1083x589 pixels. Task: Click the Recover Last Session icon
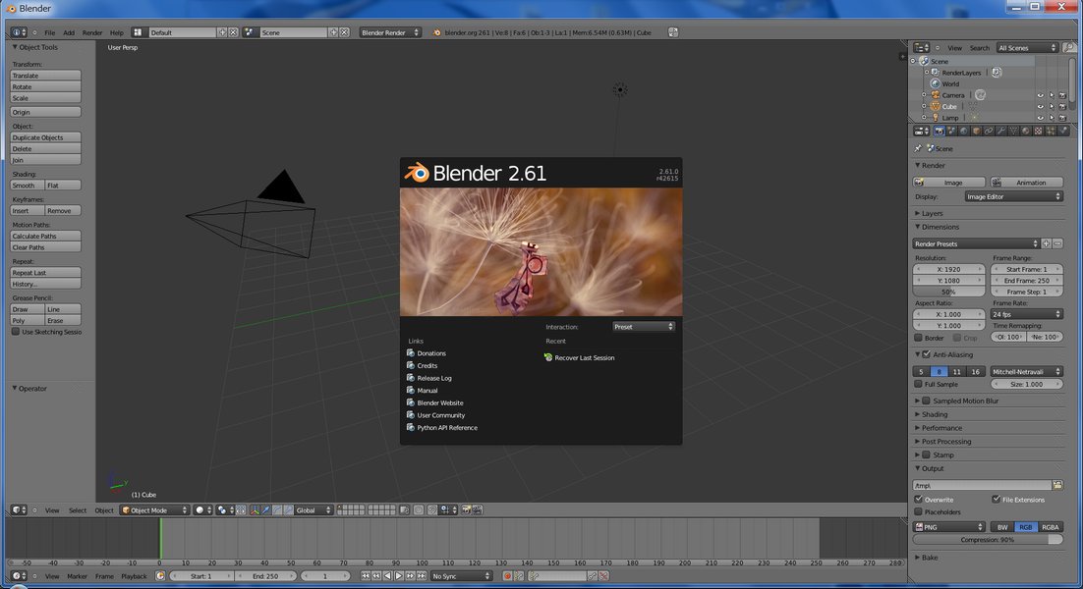(548, 357)
